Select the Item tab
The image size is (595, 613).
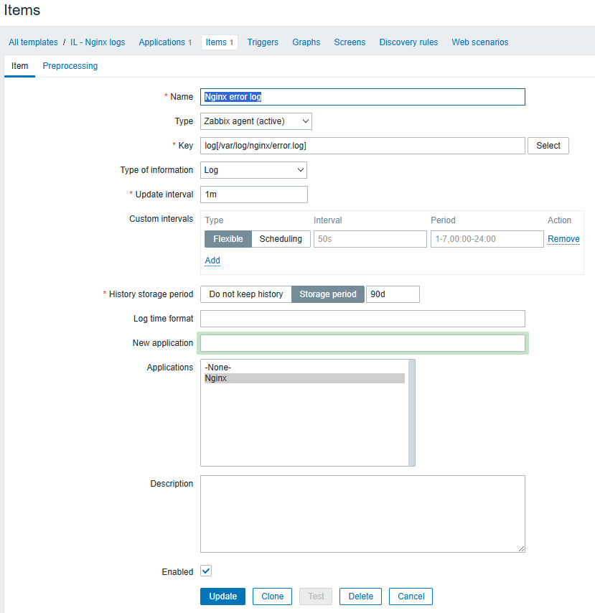coord(19,65)
